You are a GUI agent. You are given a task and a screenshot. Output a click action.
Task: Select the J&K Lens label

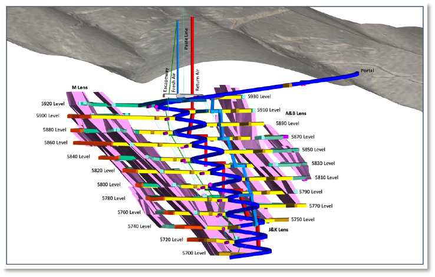[x=278, y=229]
